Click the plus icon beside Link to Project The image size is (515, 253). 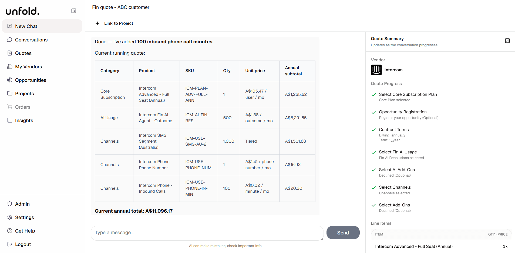tap(97, 23)
